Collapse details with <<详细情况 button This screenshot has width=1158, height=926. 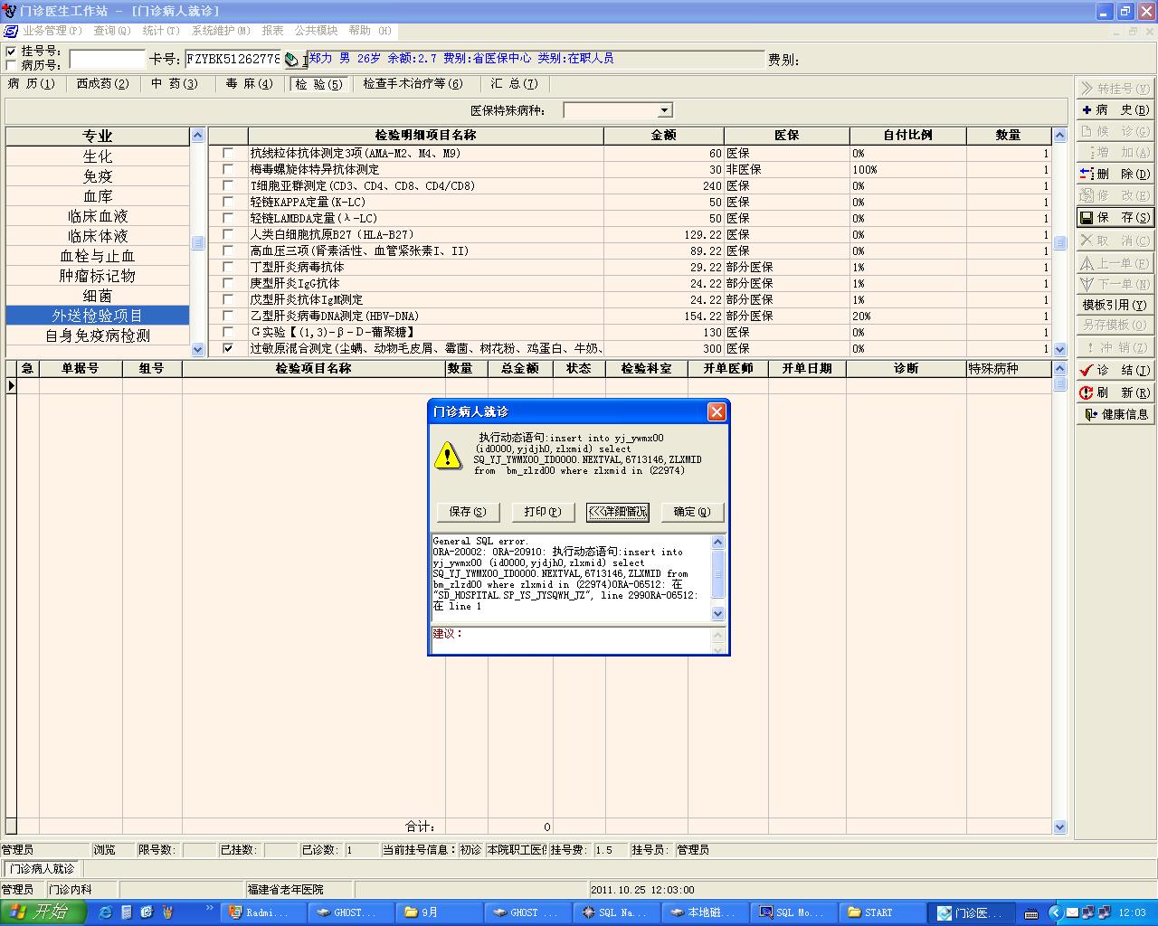(x=618, y=512)
